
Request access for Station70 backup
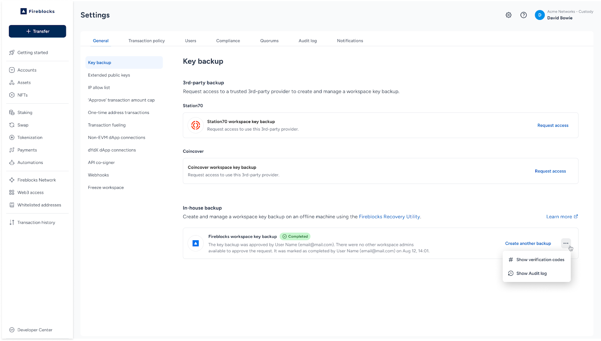[553, 126]
